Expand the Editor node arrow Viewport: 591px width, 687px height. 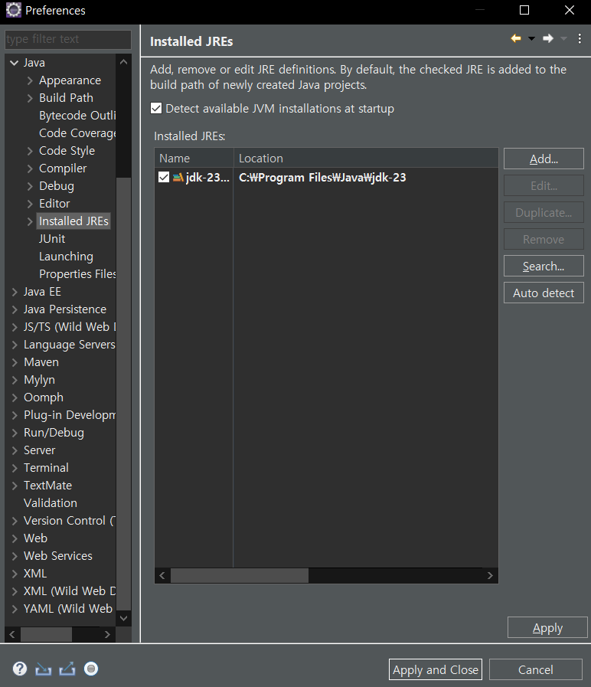coord(30,204)
